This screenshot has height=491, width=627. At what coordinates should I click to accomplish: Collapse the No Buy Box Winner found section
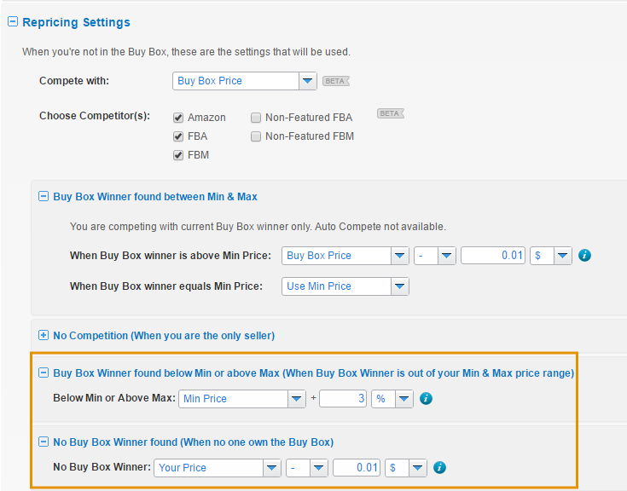[x=44, y=442]
